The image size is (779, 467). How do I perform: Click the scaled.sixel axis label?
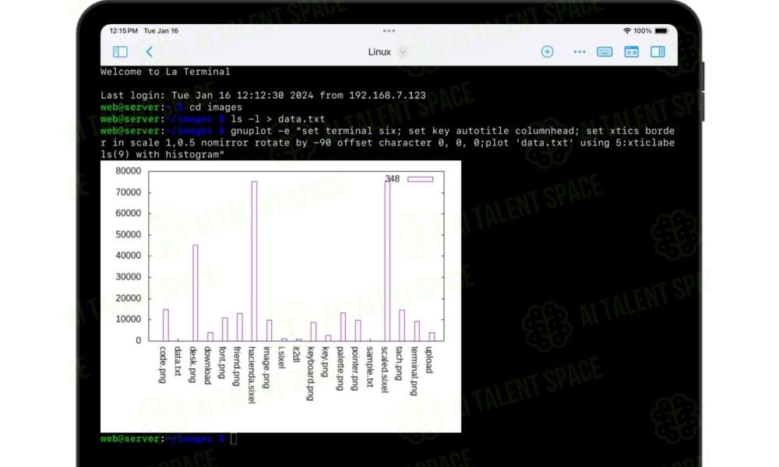[x=385, y=370]
